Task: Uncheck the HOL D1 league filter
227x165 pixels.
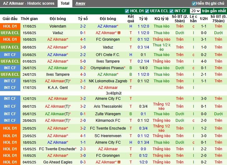Action: [127, 11]
